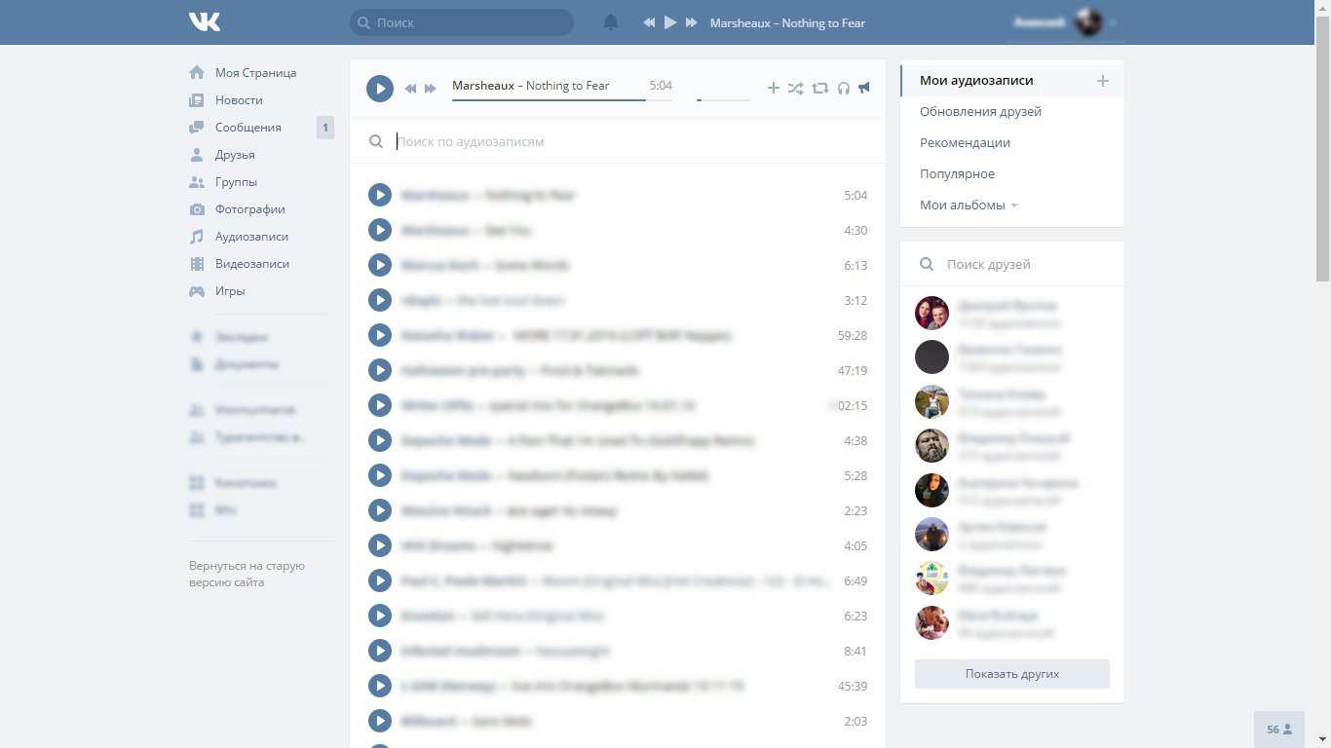Play the track lasting 5:28
The width and height of the screenshot is (1331, 748).
(380, 475)
